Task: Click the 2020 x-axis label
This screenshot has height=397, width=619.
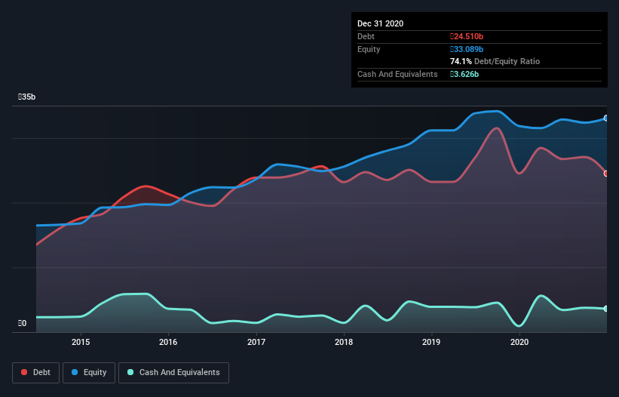Action: [x=519, y=342]
